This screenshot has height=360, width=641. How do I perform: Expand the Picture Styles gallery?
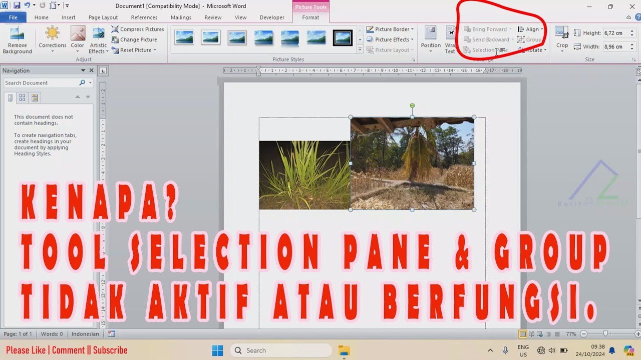360,49
